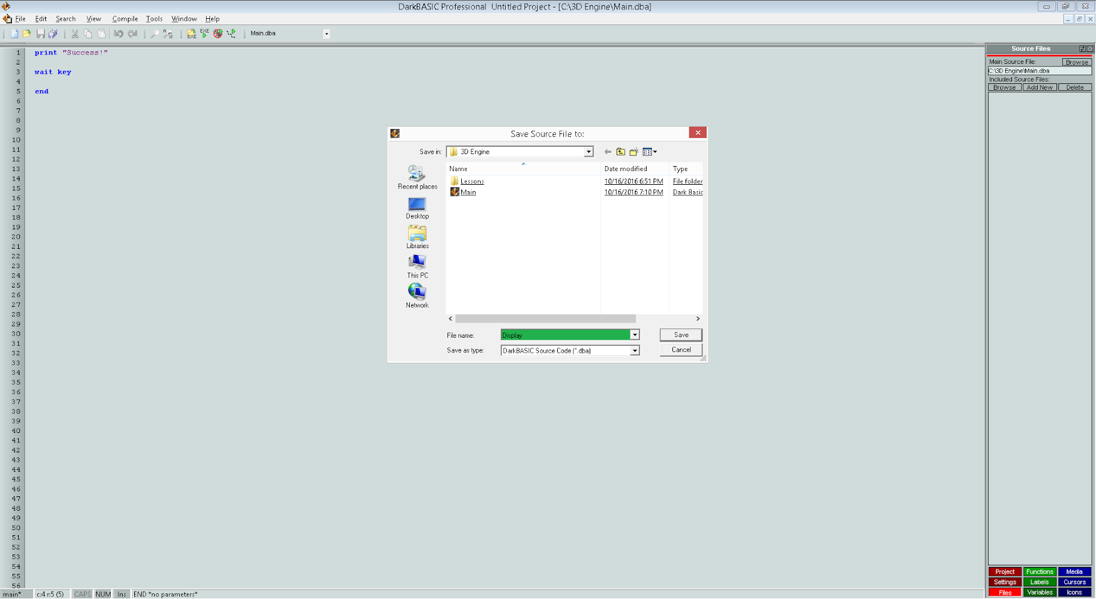
Task: Open the Edit menu
Action: pyautogui.click(x=41, y=19)
